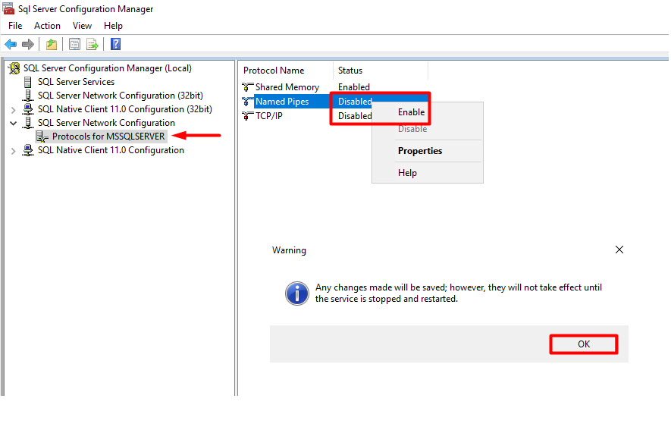The image size is (671, 427).
Task: Select the TCP/IP protocol name
Action: pyautogui.click(x=268, y=115)
